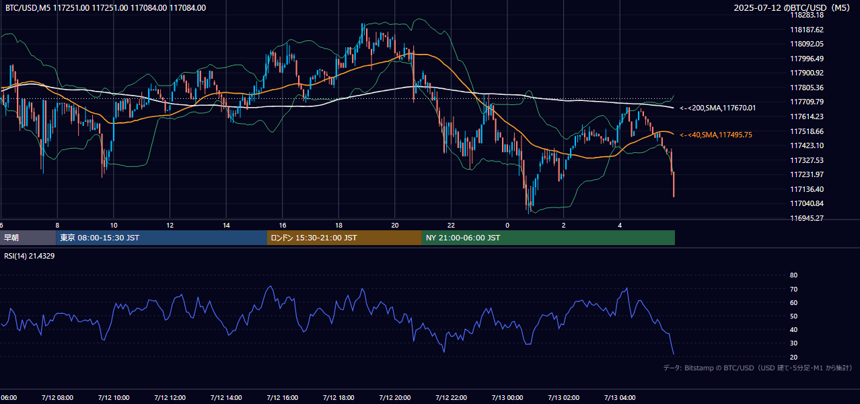Click hour tick 16 under price chart
Screen dimensions: 860x404
(283, 225)
